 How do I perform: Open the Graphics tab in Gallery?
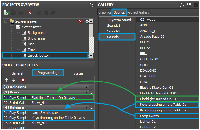[105, 12]
